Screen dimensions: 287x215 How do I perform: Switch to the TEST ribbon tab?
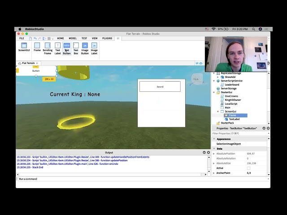click(x=84, y=39)
